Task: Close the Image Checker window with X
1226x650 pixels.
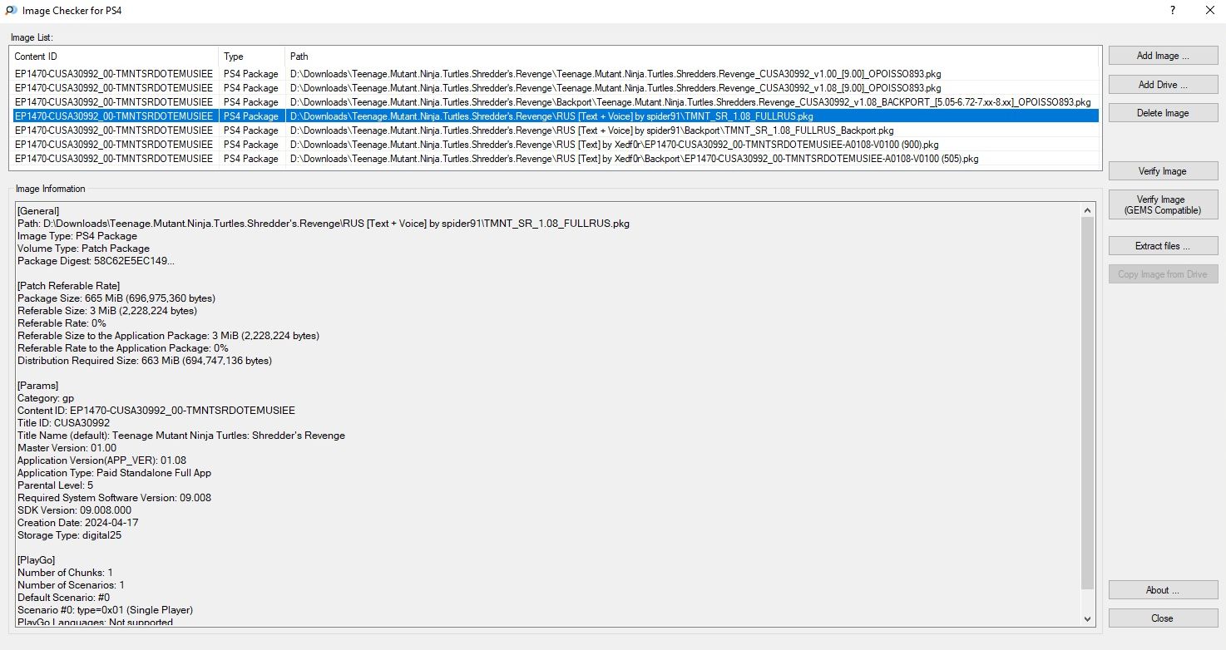Action: [x=1209, y=11]
